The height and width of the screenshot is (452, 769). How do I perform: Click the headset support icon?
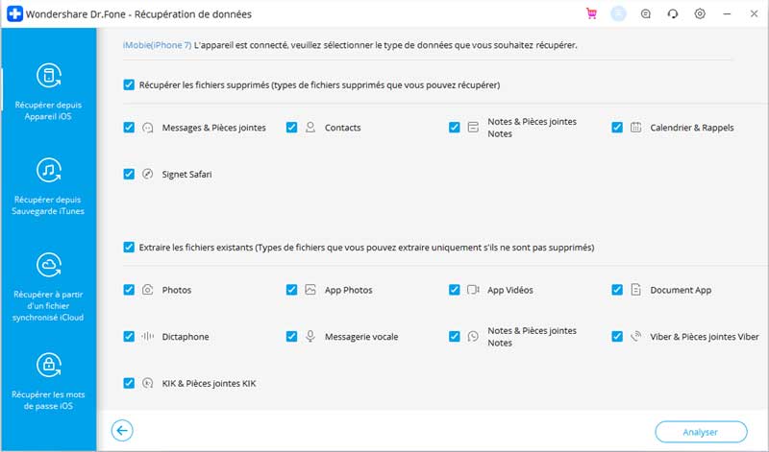tap(672, 13)
